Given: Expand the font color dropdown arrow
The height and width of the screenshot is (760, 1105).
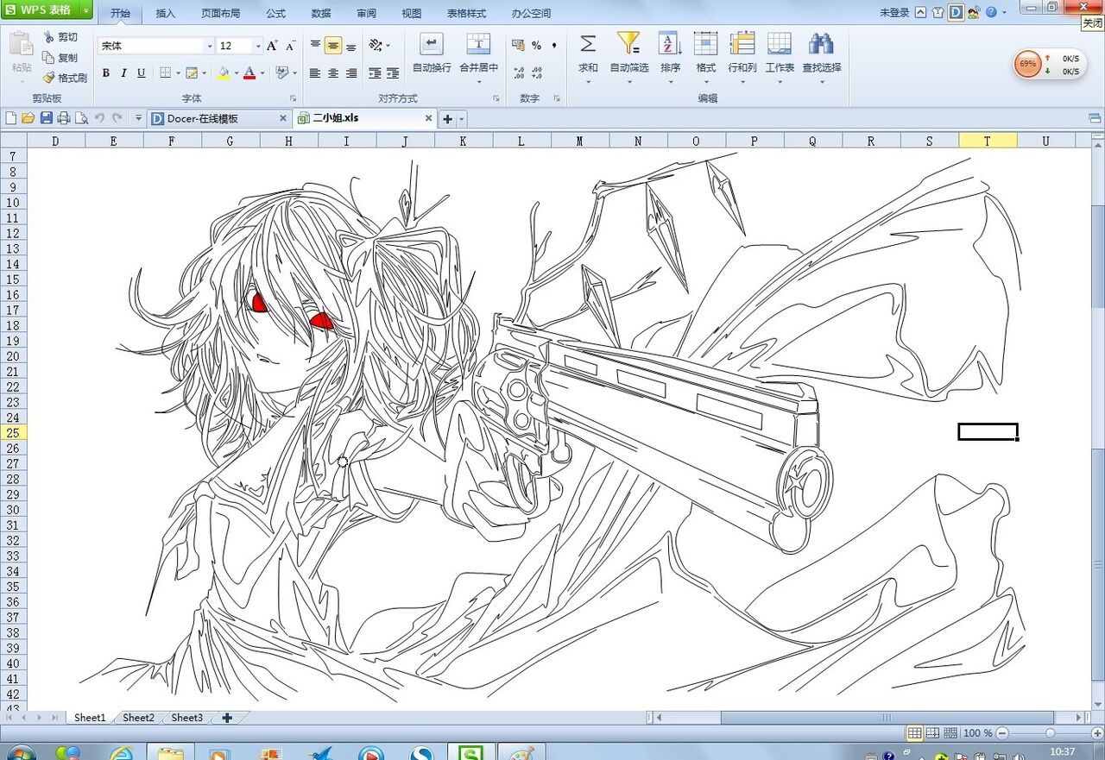Looking at the screenshot, I should tap(262, 73).
